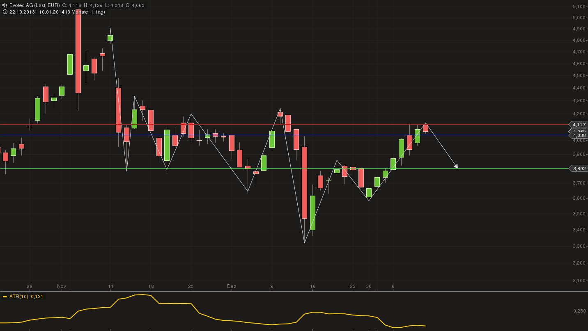The image size is (588, 331).
Task: Click the 5,000 label on price axis
Action: 579,18
